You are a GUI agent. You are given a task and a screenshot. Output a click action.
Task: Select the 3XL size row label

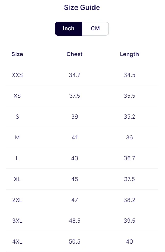click(x=17, y=221)
